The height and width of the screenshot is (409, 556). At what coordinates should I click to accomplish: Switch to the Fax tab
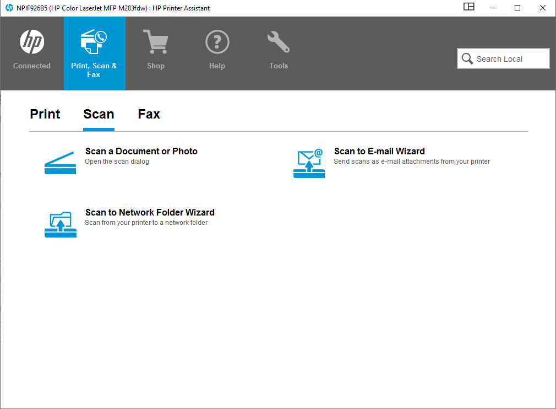(149, 114)
